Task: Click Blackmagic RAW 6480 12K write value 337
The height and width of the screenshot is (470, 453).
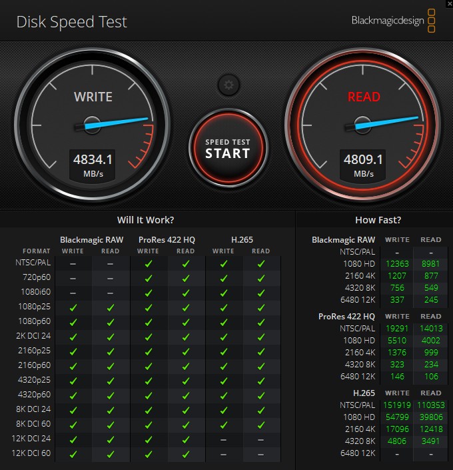Action: tap(397, 300)
